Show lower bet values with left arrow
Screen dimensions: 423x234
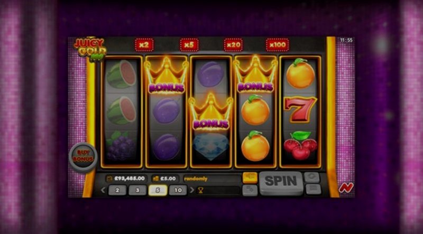click(103, 190)
